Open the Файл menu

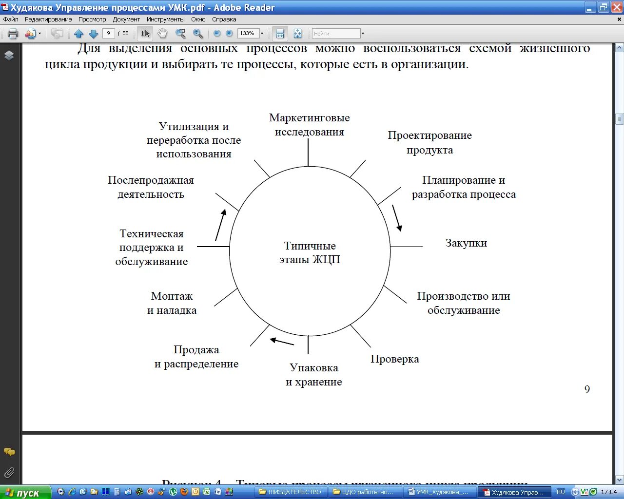coord(11,19)
